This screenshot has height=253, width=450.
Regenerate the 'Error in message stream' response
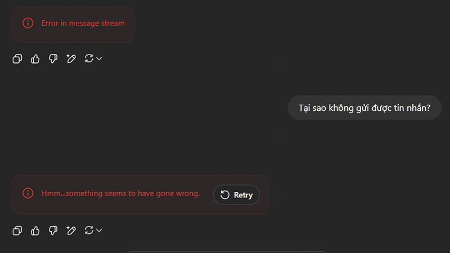[89, 58]
